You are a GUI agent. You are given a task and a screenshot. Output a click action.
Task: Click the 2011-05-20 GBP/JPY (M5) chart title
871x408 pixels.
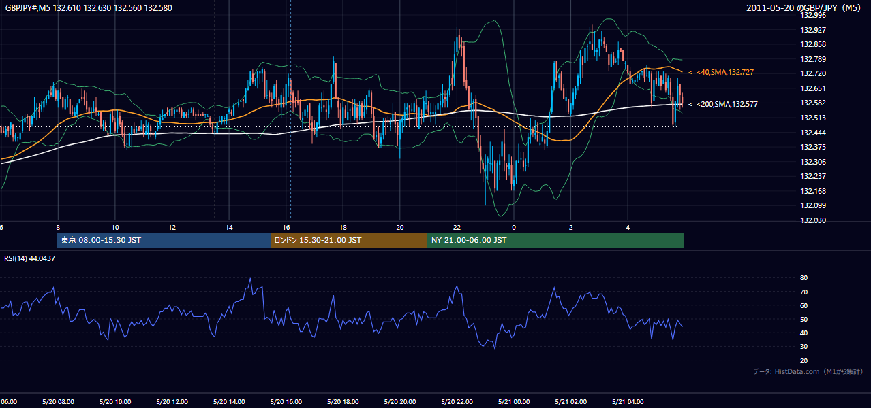(805, 8)
